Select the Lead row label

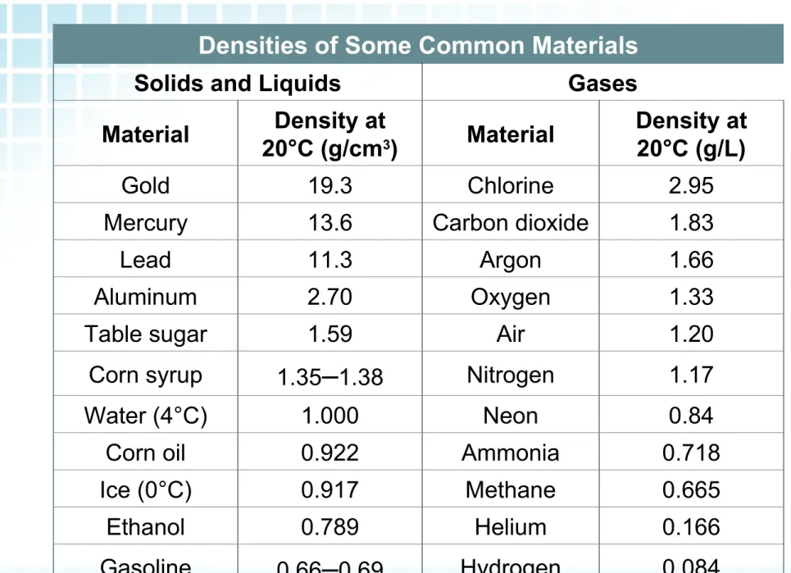tap(145, 260)
